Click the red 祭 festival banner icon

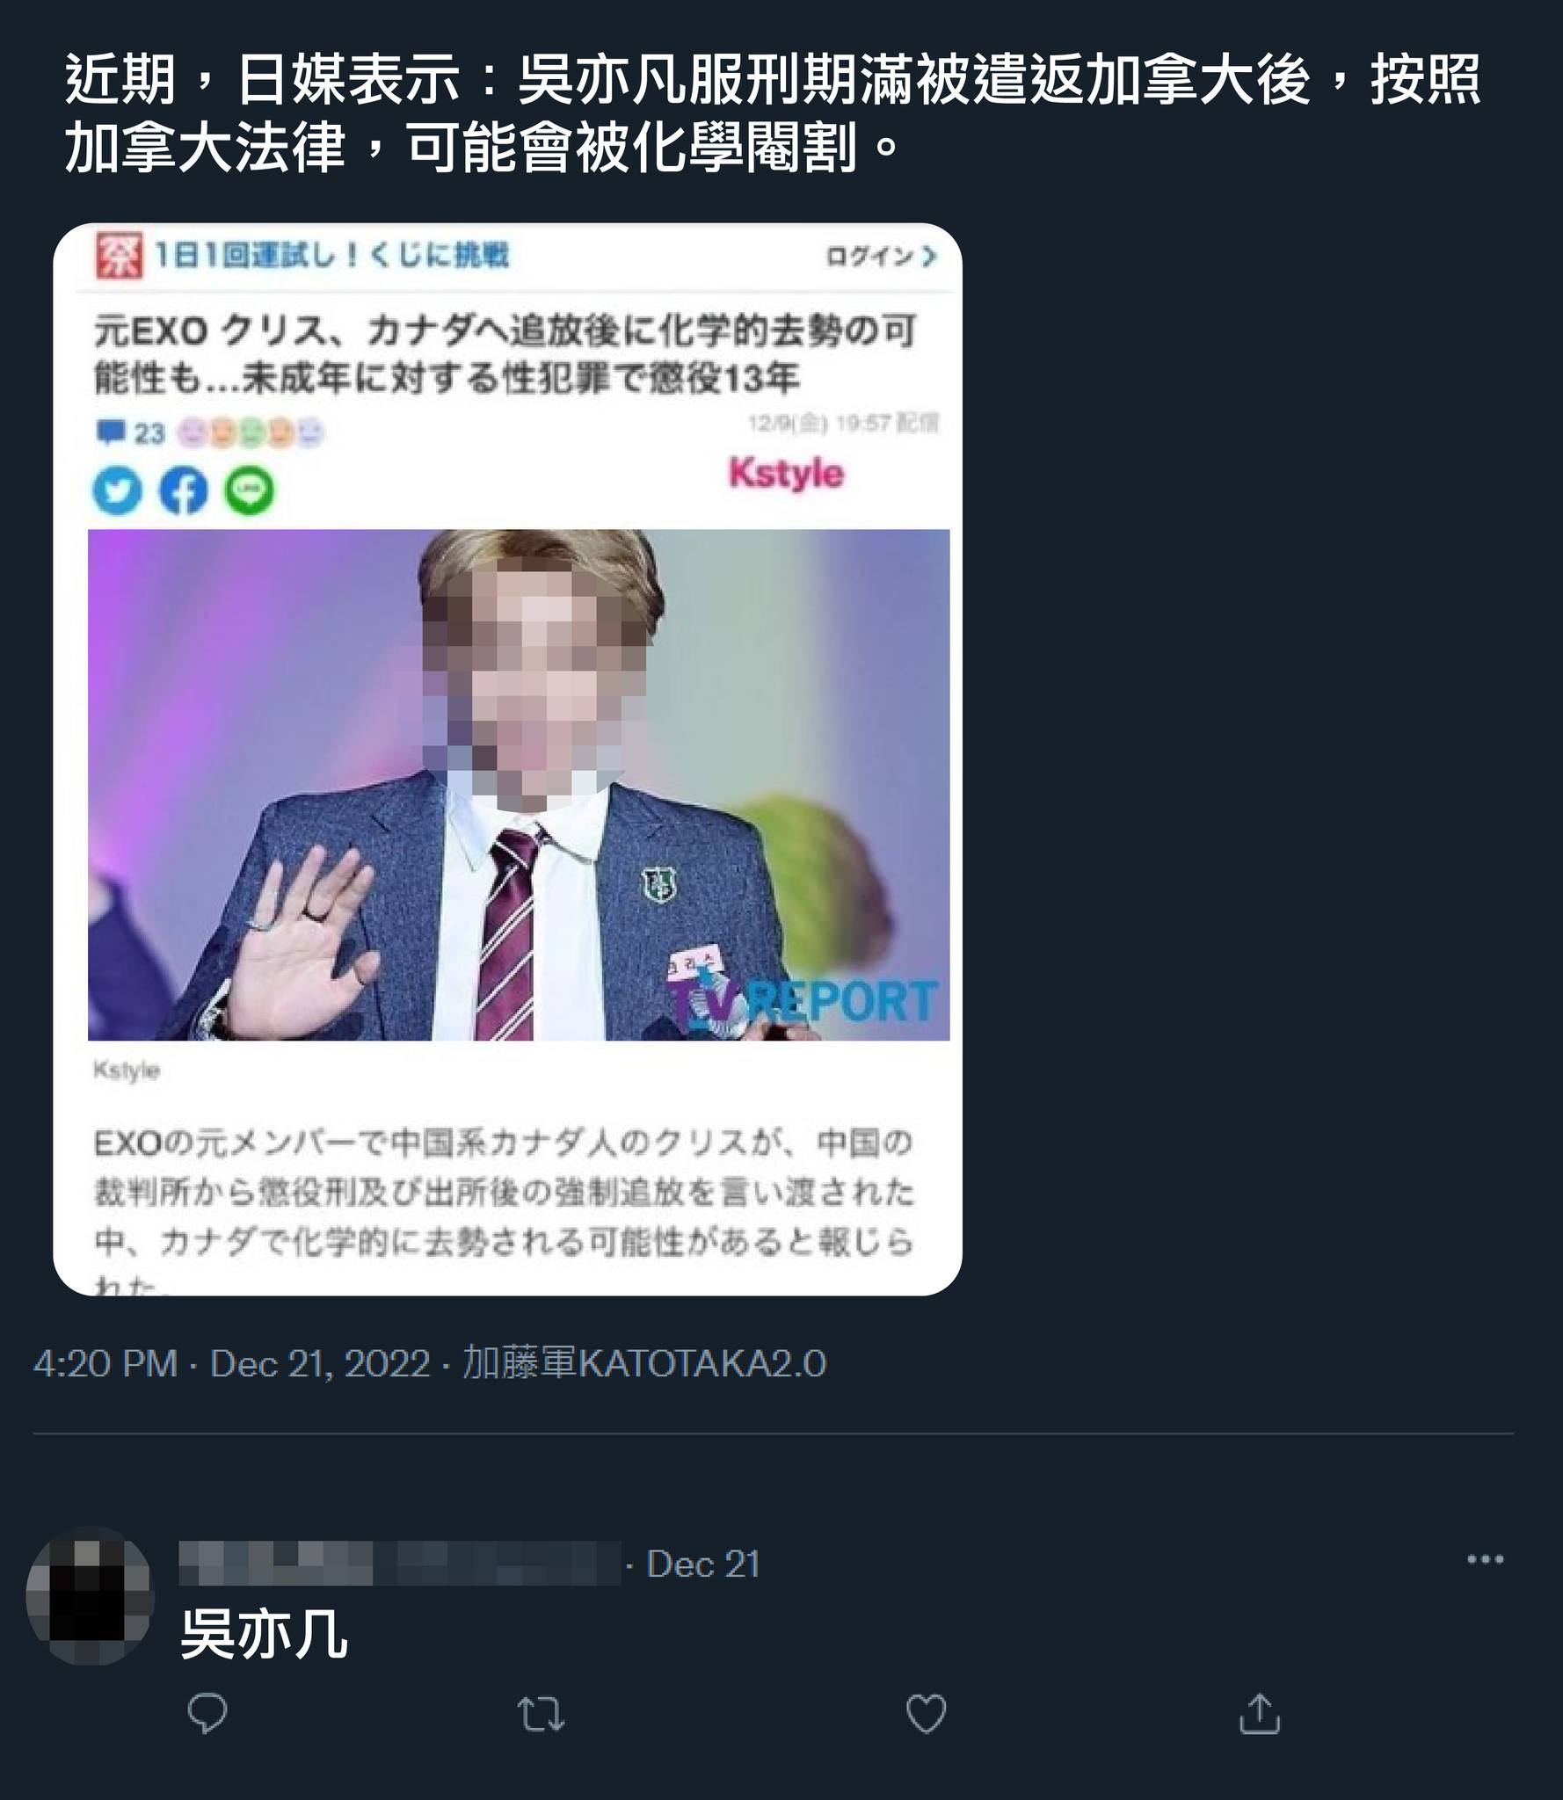(119, 257)
